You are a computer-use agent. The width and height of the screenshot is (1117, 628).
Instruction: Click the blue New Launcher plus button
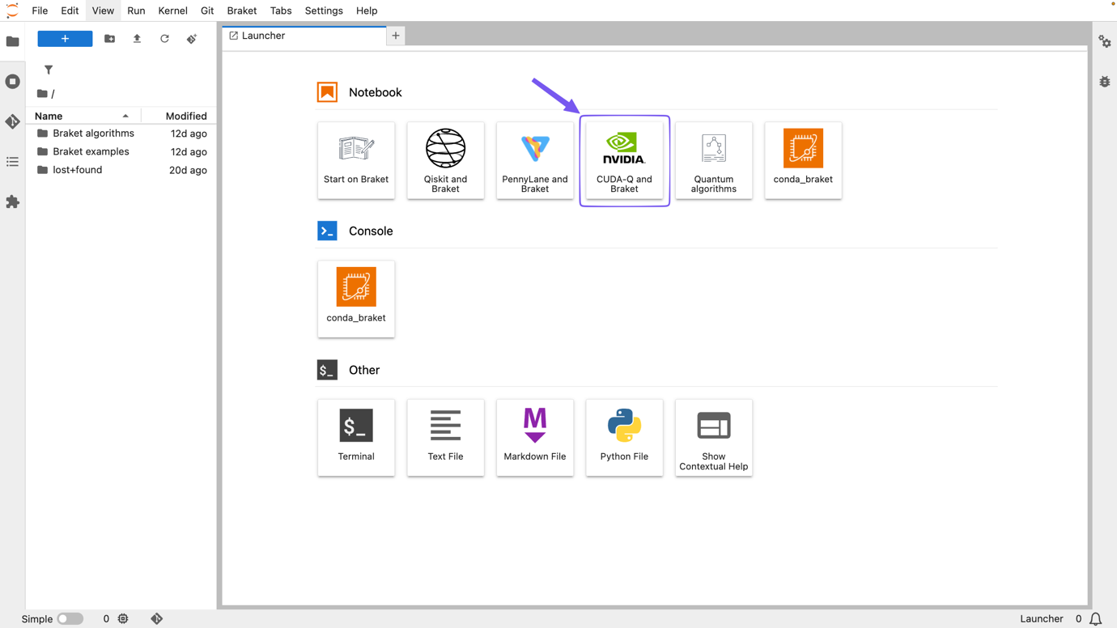pyautogui.click(x=65, y=39)
